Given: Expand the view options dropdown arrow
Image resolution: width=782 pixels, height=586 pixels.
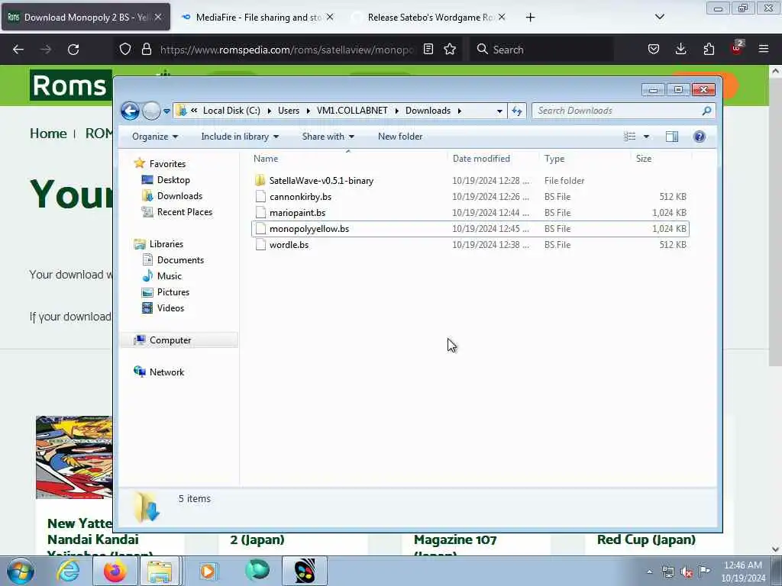Looking at the screenshot, I should click(x=646, y=137).
